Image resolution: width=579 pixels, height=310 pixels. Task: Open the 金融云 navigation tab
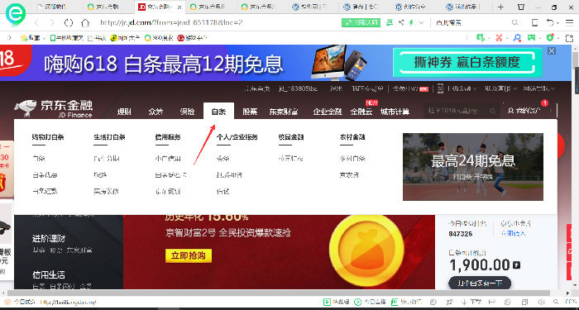[361, 112]
